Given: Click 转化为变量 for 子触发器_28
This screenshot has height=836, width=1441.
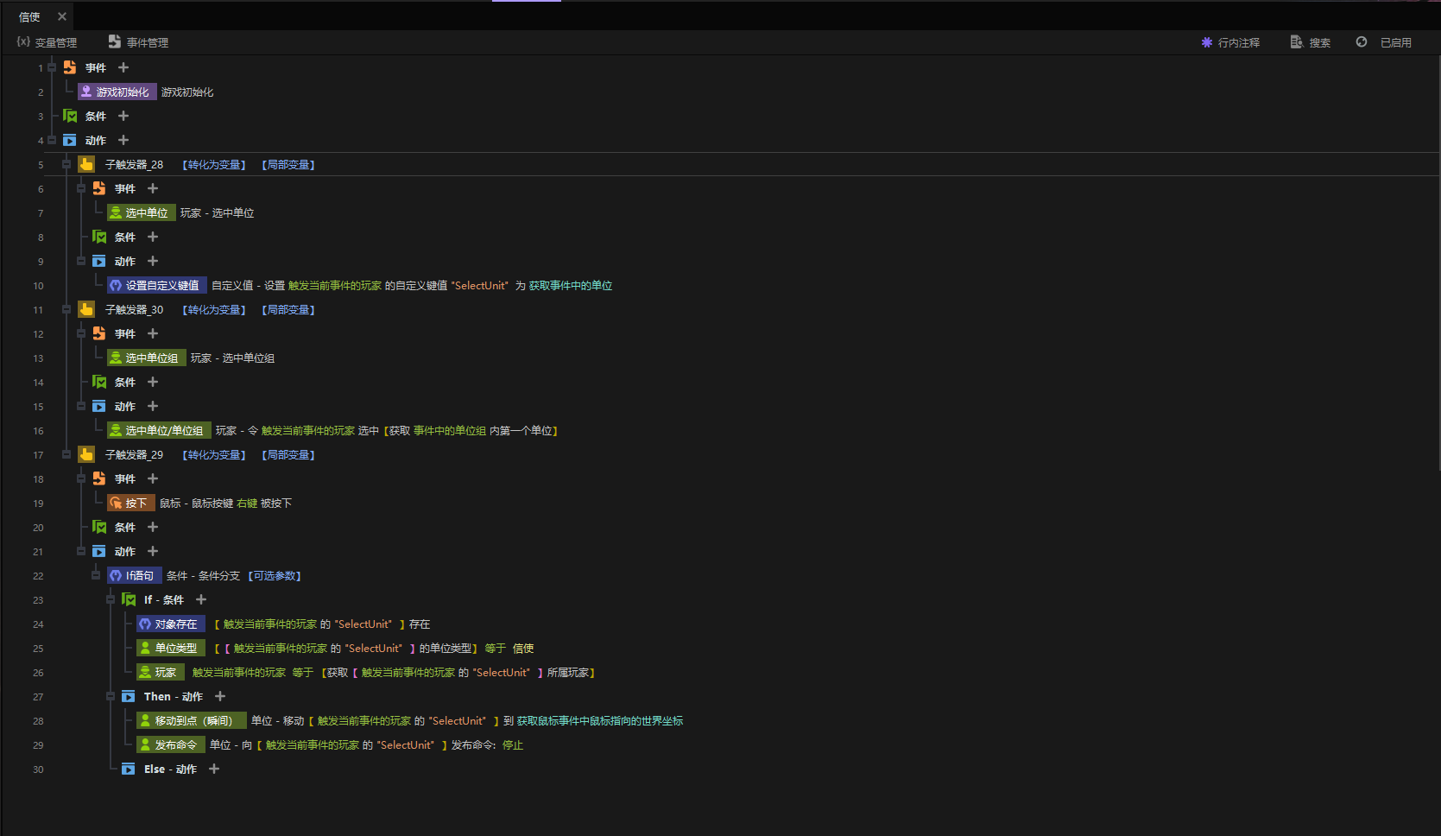Looking at the screenshot, I should point(214,165).
